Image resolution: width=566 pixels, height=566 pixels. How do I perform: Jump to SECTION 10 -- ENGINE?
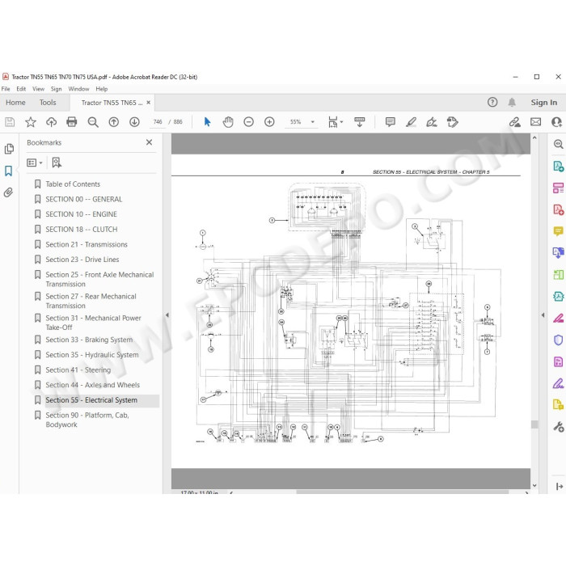tap(81, 214)
